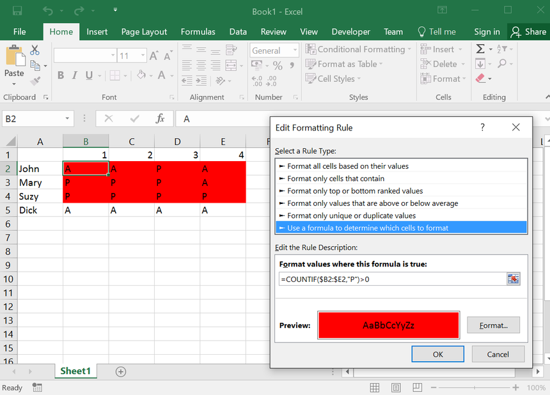Viewport: 550px width, 395px height.
Task: Toggle Italic formatting
Action: point(75,75)
